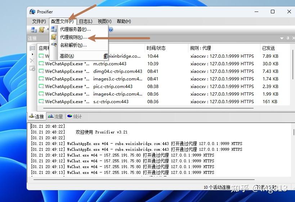295x202 pixels.
Task: Sort by the 规则 : 代理 column header
Action: [224, 48]
